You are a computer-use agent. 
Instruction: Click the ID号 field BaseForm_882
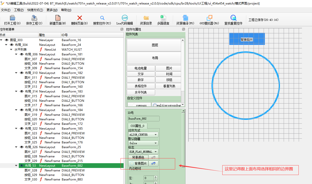coord(144,119)
